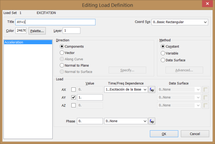Open function editor icon beside Phase dropdown
This screenshot has height=144, width=215.
(x=152, y=121)
